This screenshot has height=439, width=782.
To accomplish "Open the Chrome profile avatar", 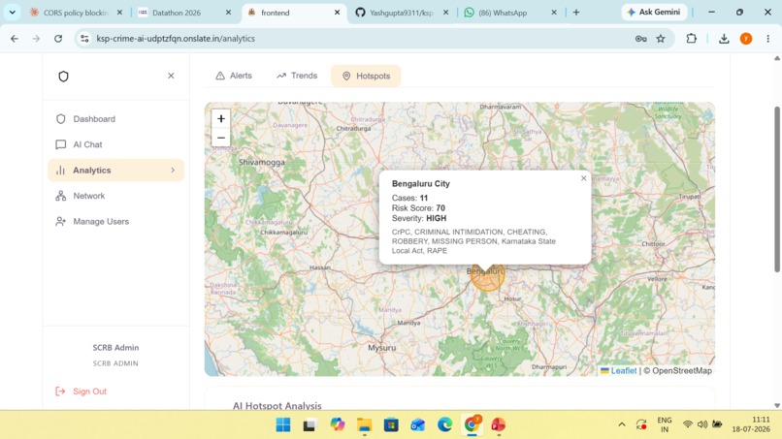I will coord(746,39).
